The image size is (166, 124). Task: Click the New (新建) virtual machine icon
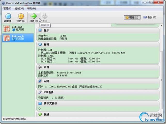click(8, 16)
